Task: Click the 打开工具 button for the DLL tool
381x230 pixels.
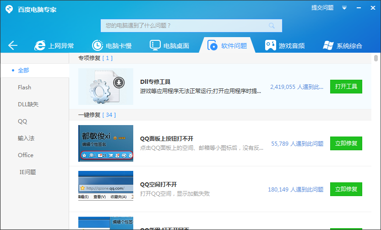Action: coord(346,87)
